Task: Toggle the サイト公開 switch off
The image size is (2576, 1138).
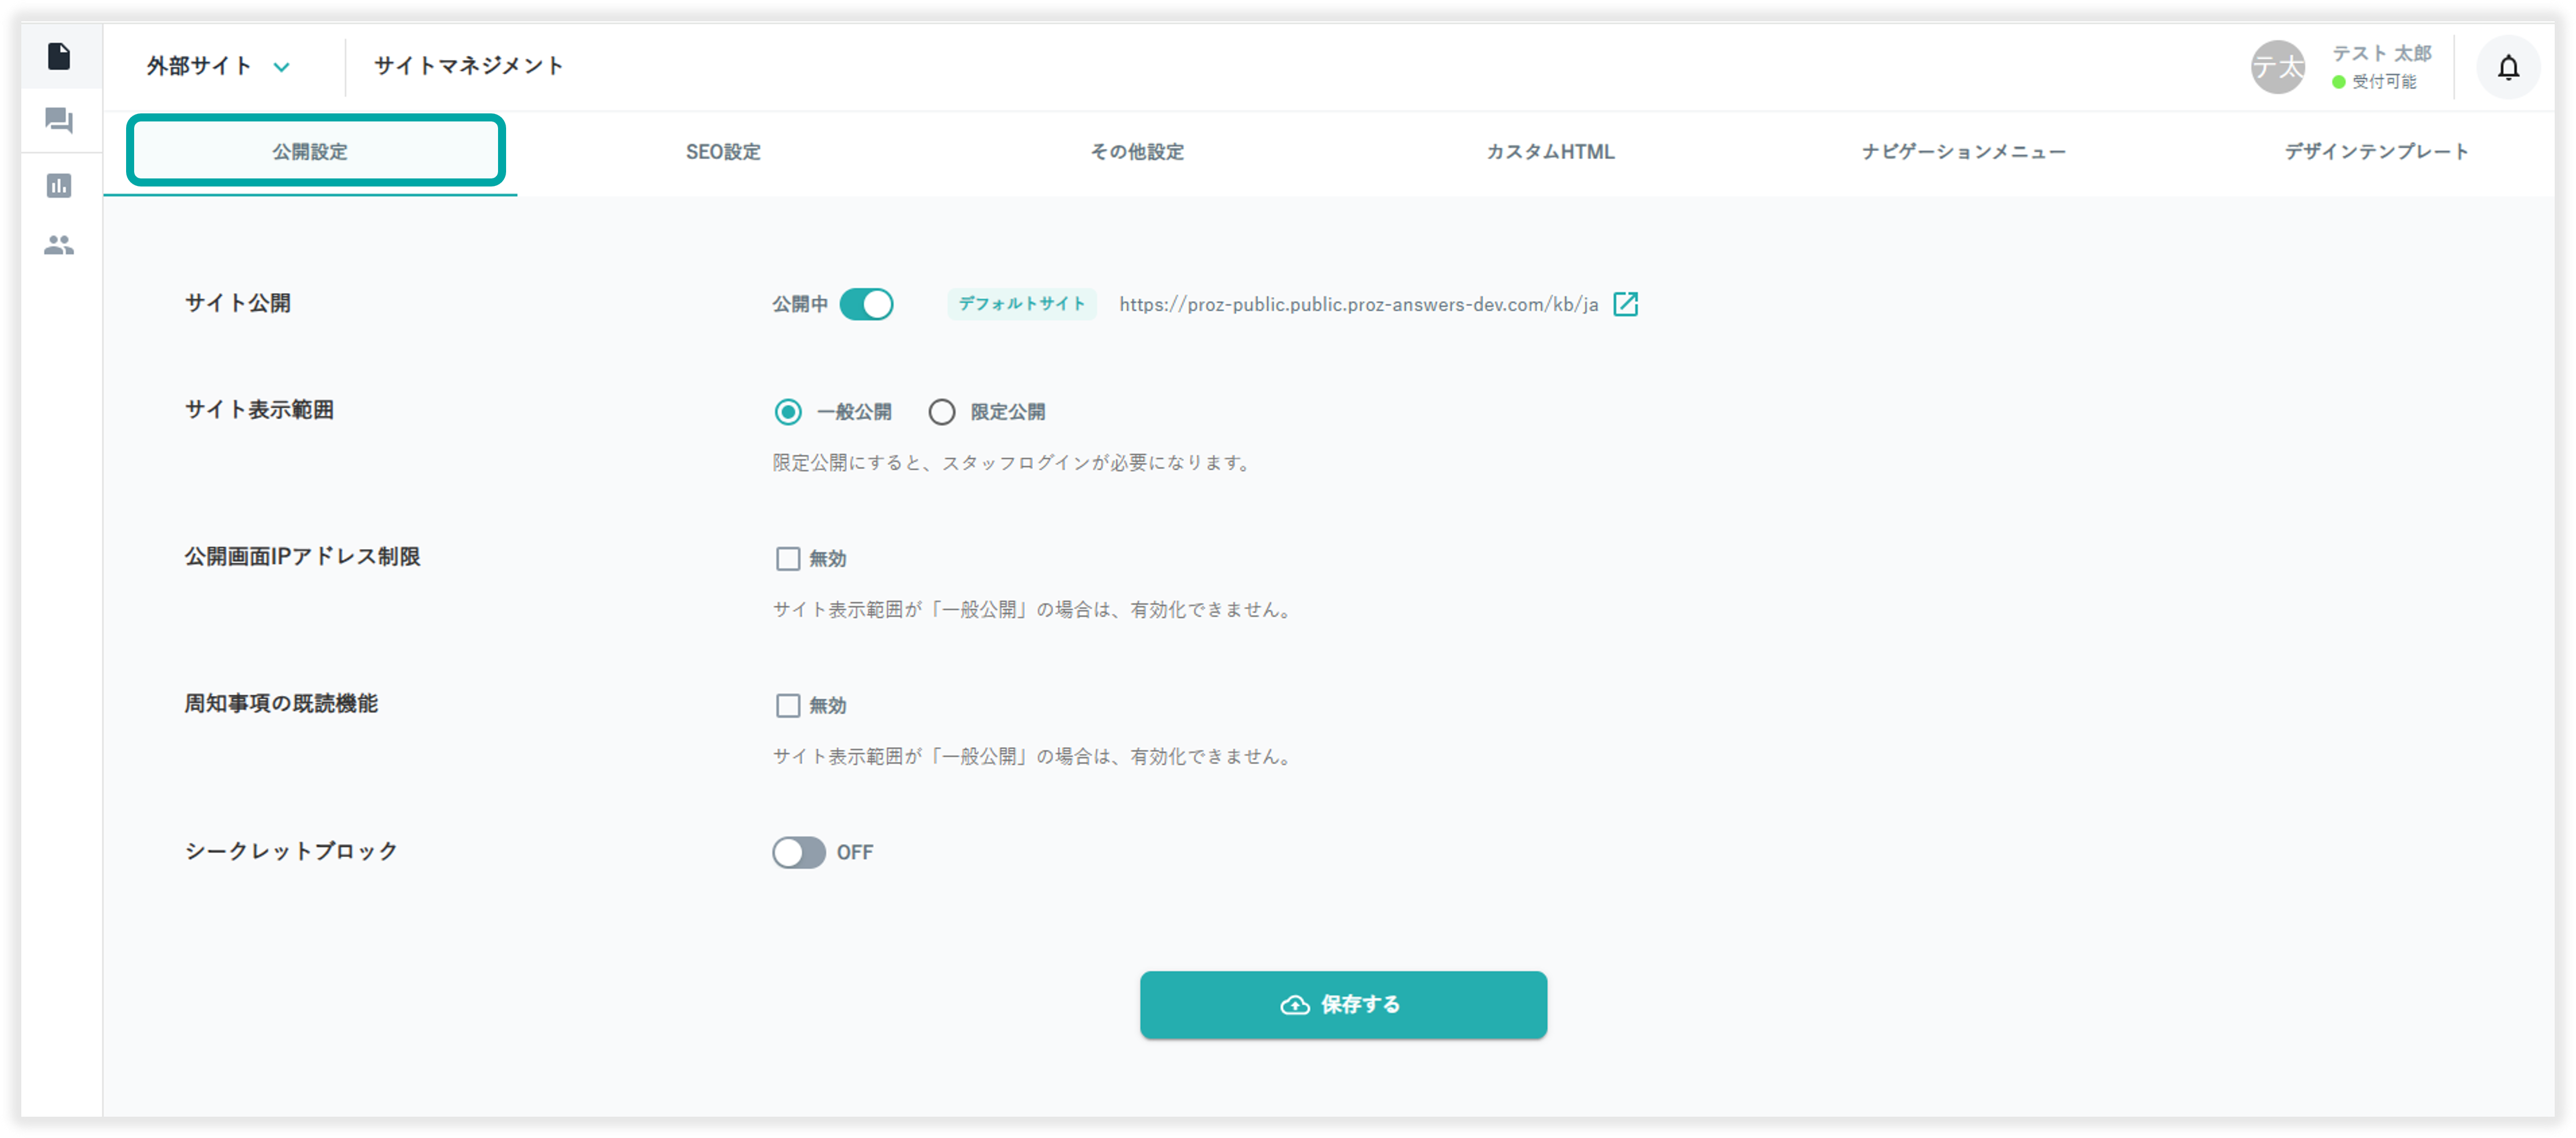Action: 866,304
